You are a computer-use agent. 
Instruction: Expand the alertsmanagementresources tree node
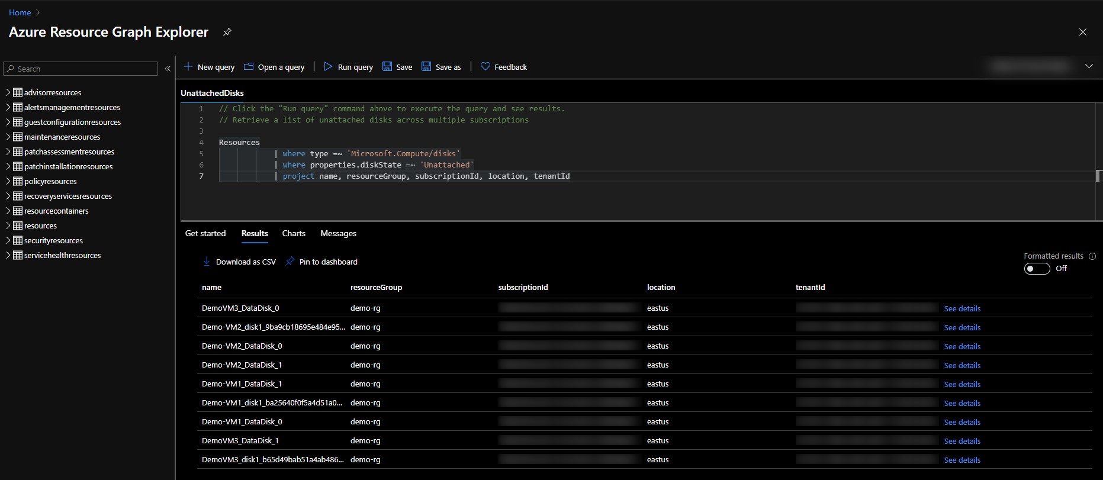pos(8,107)
